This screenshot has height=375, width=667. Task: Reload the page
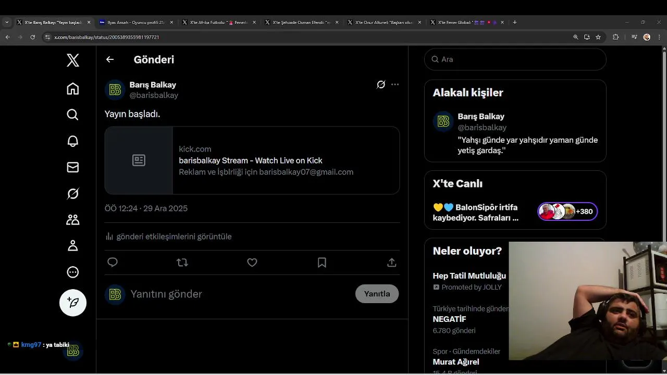click(x=33, y=37)
